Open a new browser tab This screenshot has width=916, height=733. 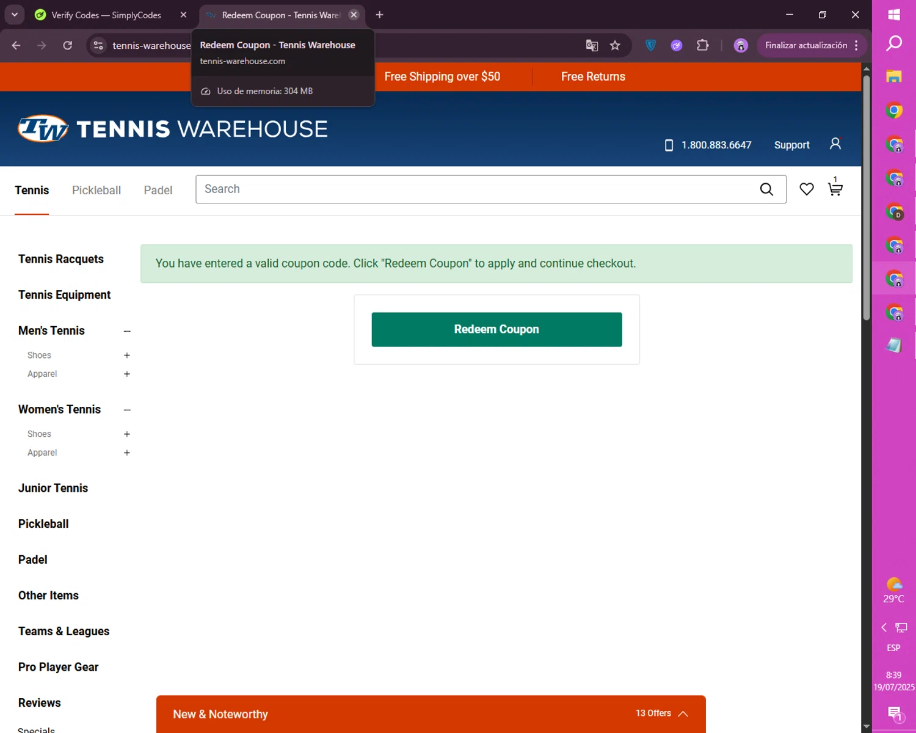379,15
